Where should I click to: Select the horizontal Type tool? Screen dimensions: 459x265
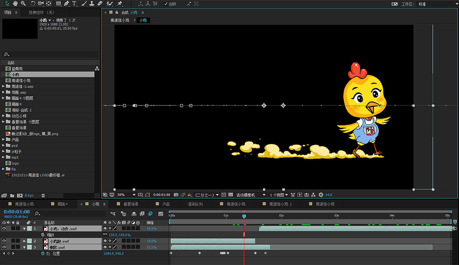pyautogui.click(x=74, y=3)
